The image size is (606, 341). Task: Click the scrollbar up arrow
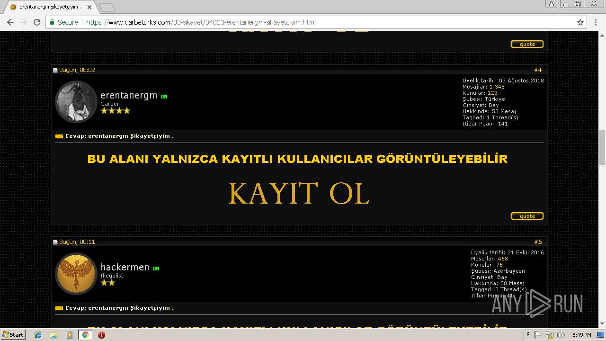[602, 35]
